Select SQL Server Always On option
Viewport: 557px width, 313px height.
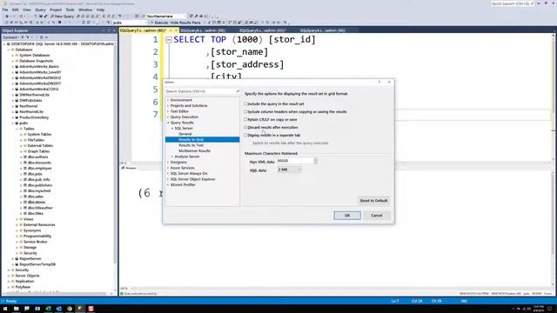pos(189,174)
